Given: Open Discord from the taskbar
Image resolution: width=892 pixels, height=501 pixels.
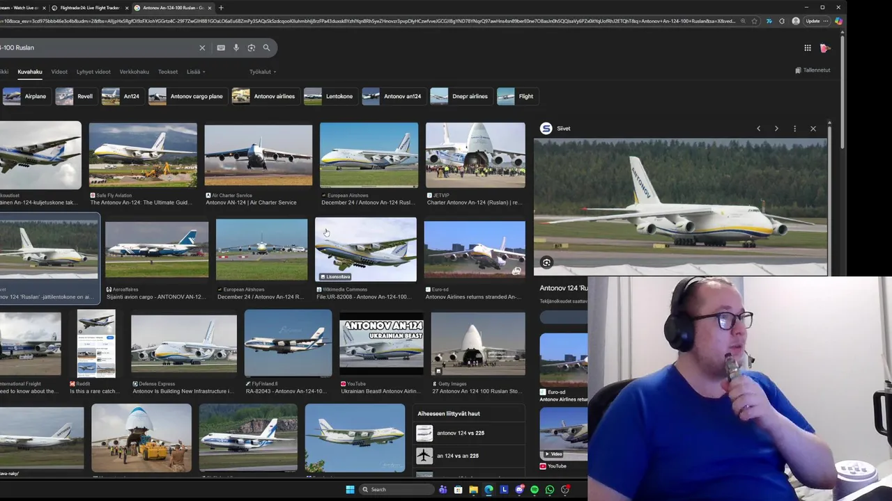Looking at the screenshot, I should click(519, 490).
